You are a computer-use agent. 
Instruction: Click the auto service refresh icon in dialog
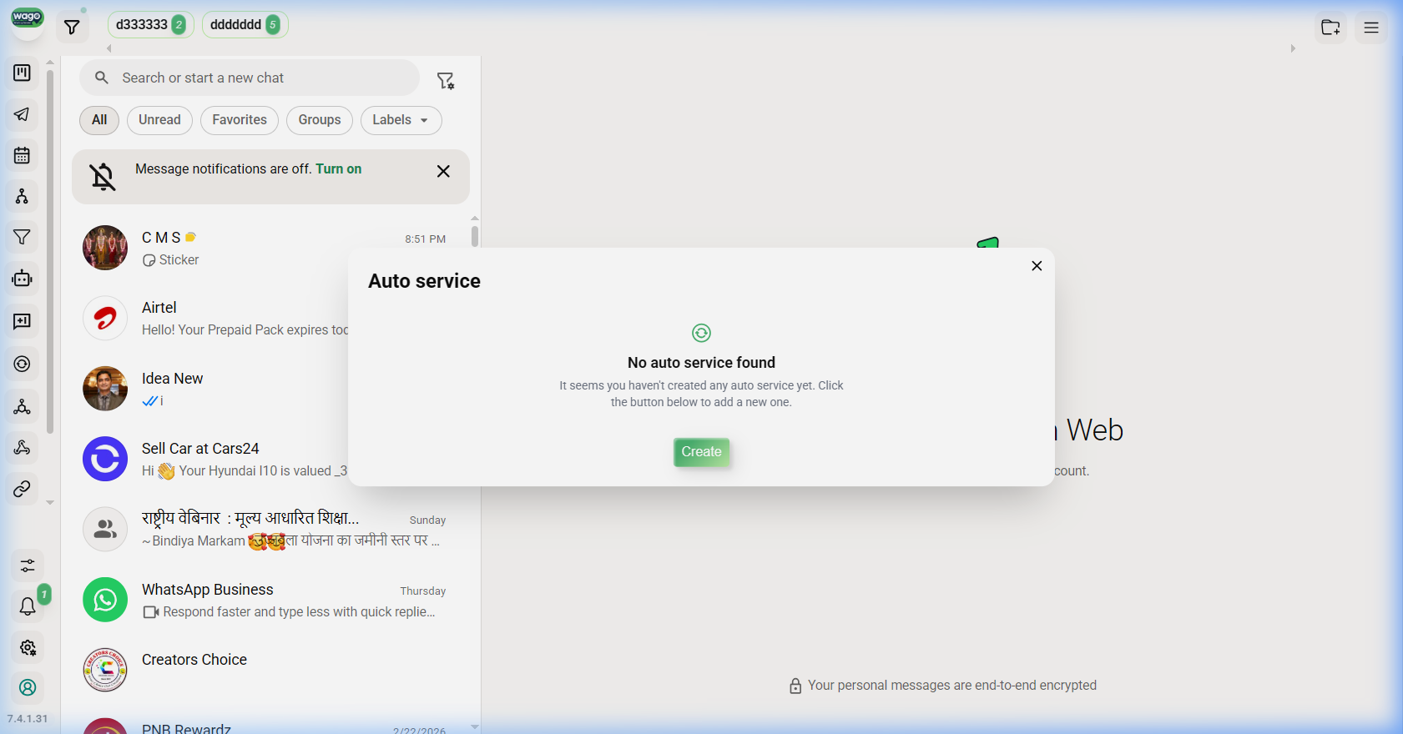coord(701,333)
